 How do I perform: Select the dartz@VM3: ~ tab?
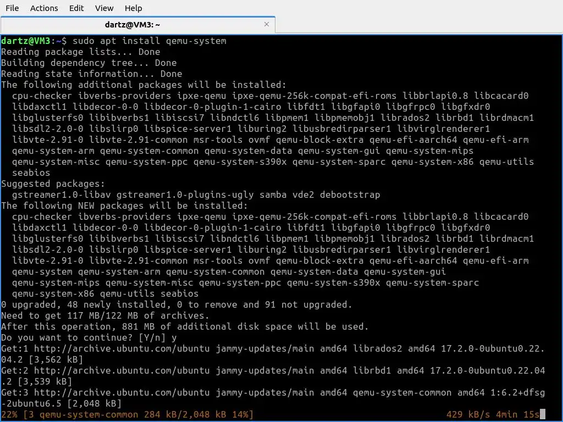138,24
